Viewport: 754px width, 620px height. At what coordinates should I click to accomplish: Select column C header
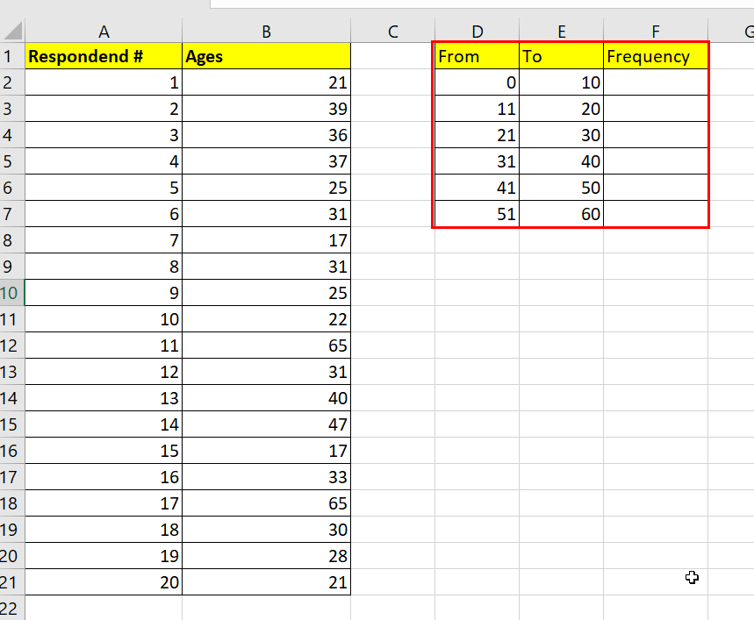coord(393,32)
